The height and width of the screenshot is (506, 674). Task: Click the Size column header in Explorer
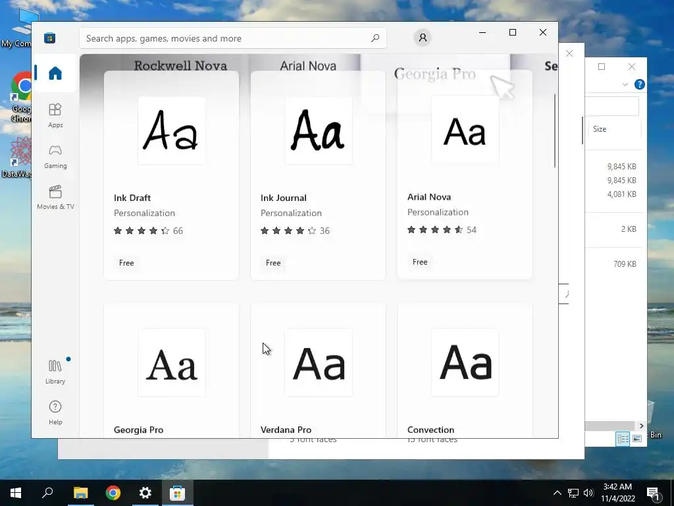(615, 129)
